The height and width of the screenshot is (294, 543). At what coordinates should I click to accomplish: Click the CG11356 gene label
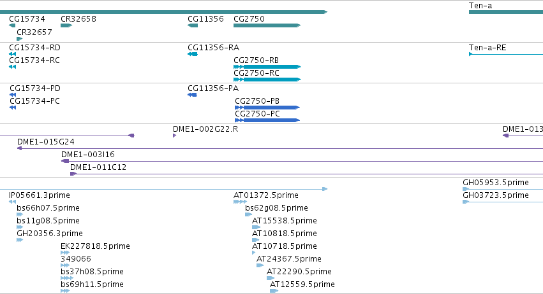[x=205, y=19]
